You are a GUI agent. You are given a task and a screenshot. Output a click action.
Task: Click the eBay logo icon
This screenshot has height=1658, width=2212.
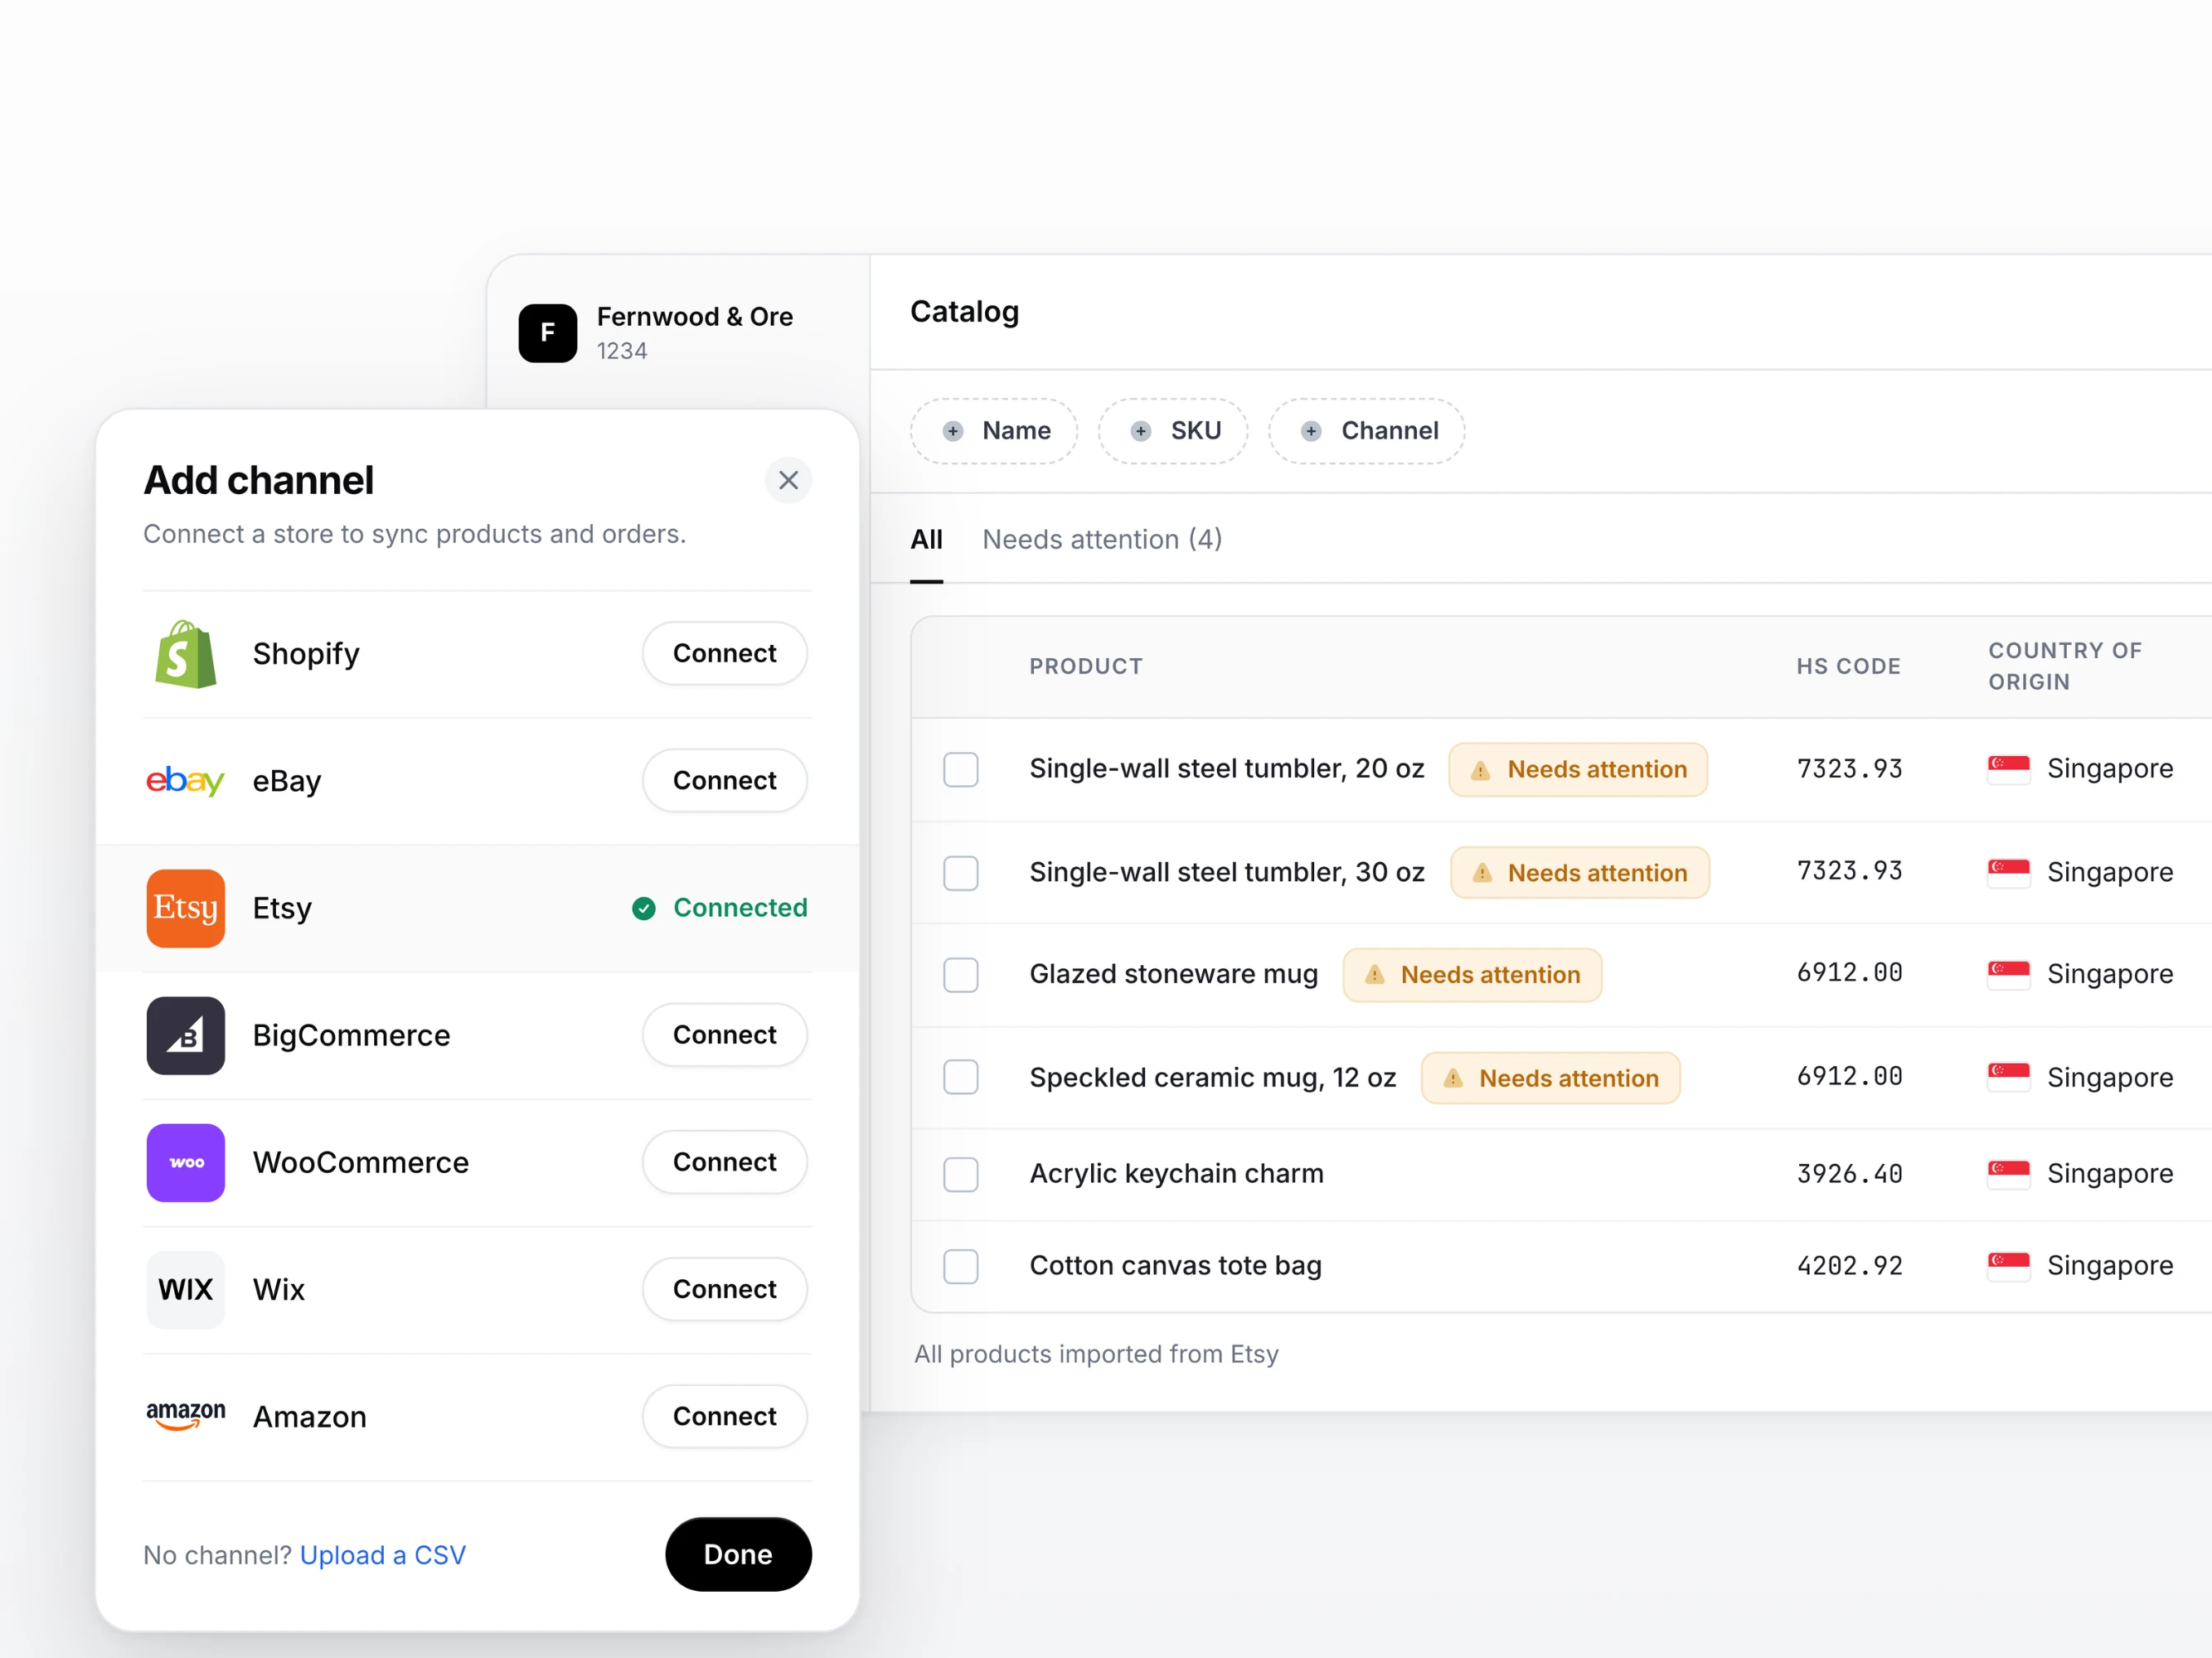point(185,780)
